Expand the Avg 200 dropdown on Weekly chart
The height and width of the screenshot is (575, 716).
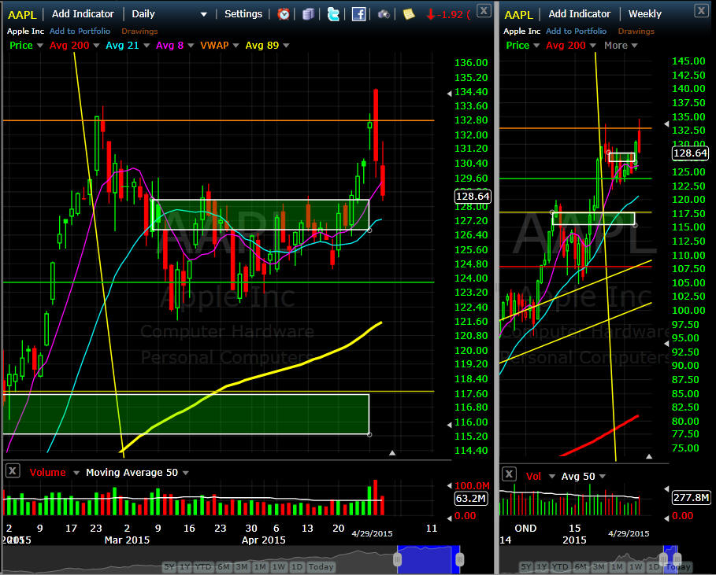pos(592,46)
